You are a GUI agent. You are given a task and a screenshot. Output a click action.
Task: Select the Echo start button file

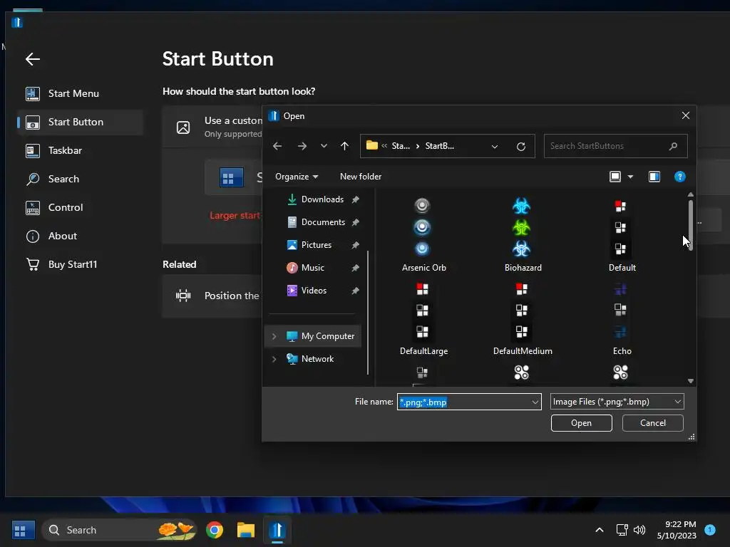click(x=622, y=318)
